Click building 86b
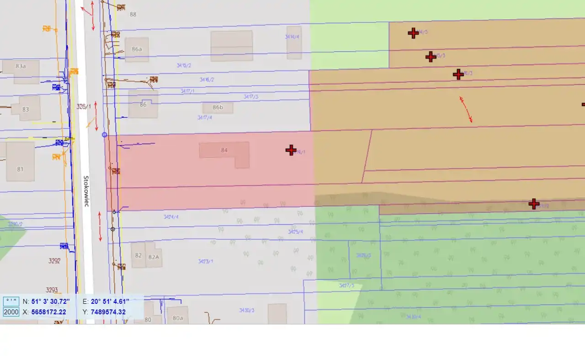Screen dimensions: 585x356 [218, 108]
